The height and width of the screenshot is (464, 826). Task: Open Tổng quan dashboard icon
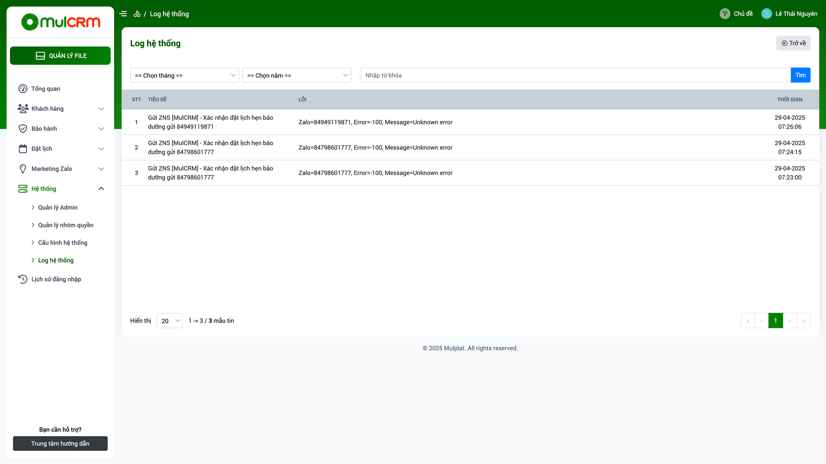[23, 89]
